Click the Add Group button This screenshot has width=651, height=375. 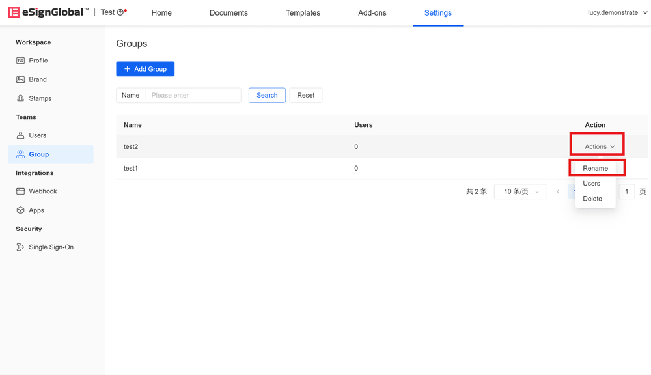click(145, 69)
